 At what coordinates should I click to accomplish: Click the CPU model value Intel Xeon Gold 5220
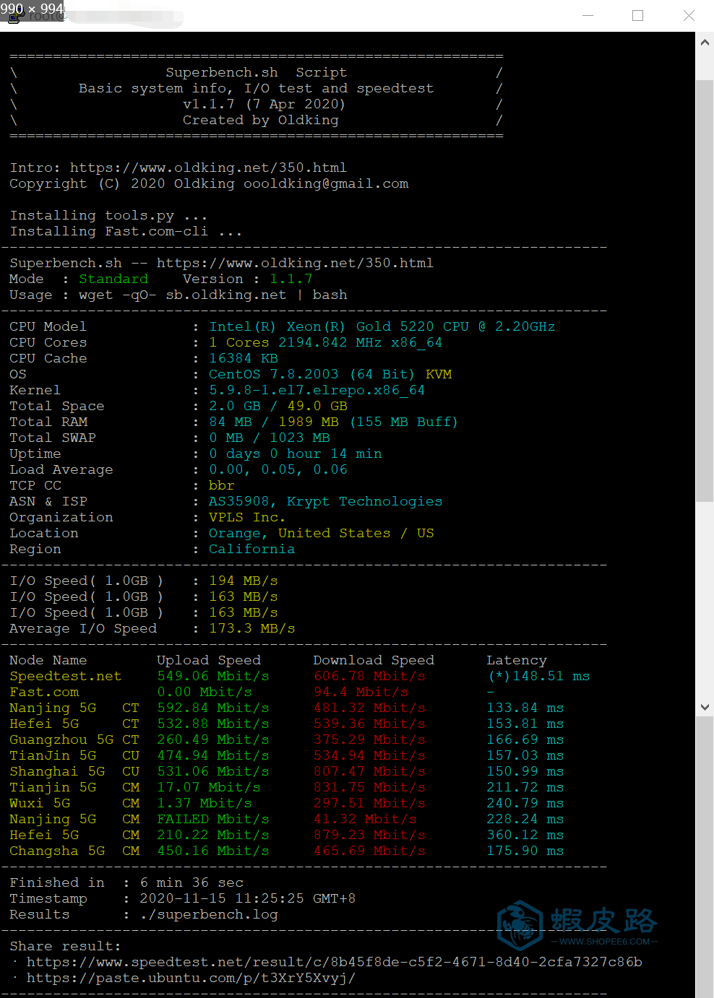pos(382,326)
